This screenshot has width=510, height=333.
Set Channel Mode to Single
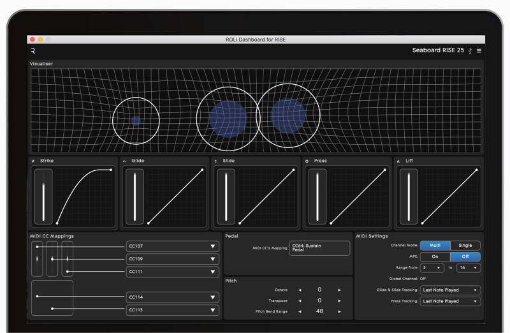tap(465, 246)
